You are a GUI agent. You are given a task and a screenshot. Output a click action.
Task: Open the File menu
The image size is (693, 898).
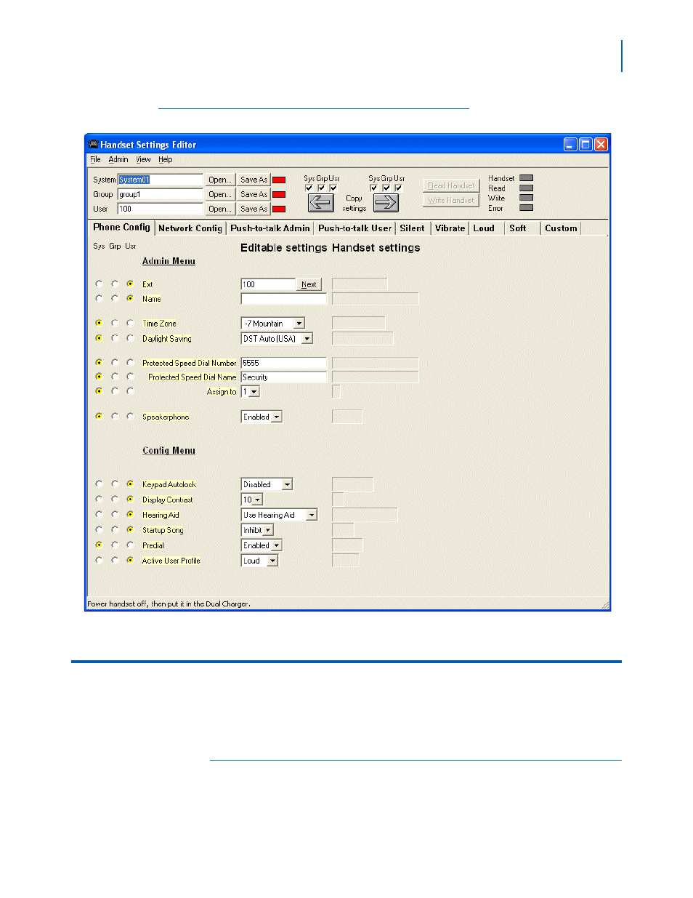point(95,159)
